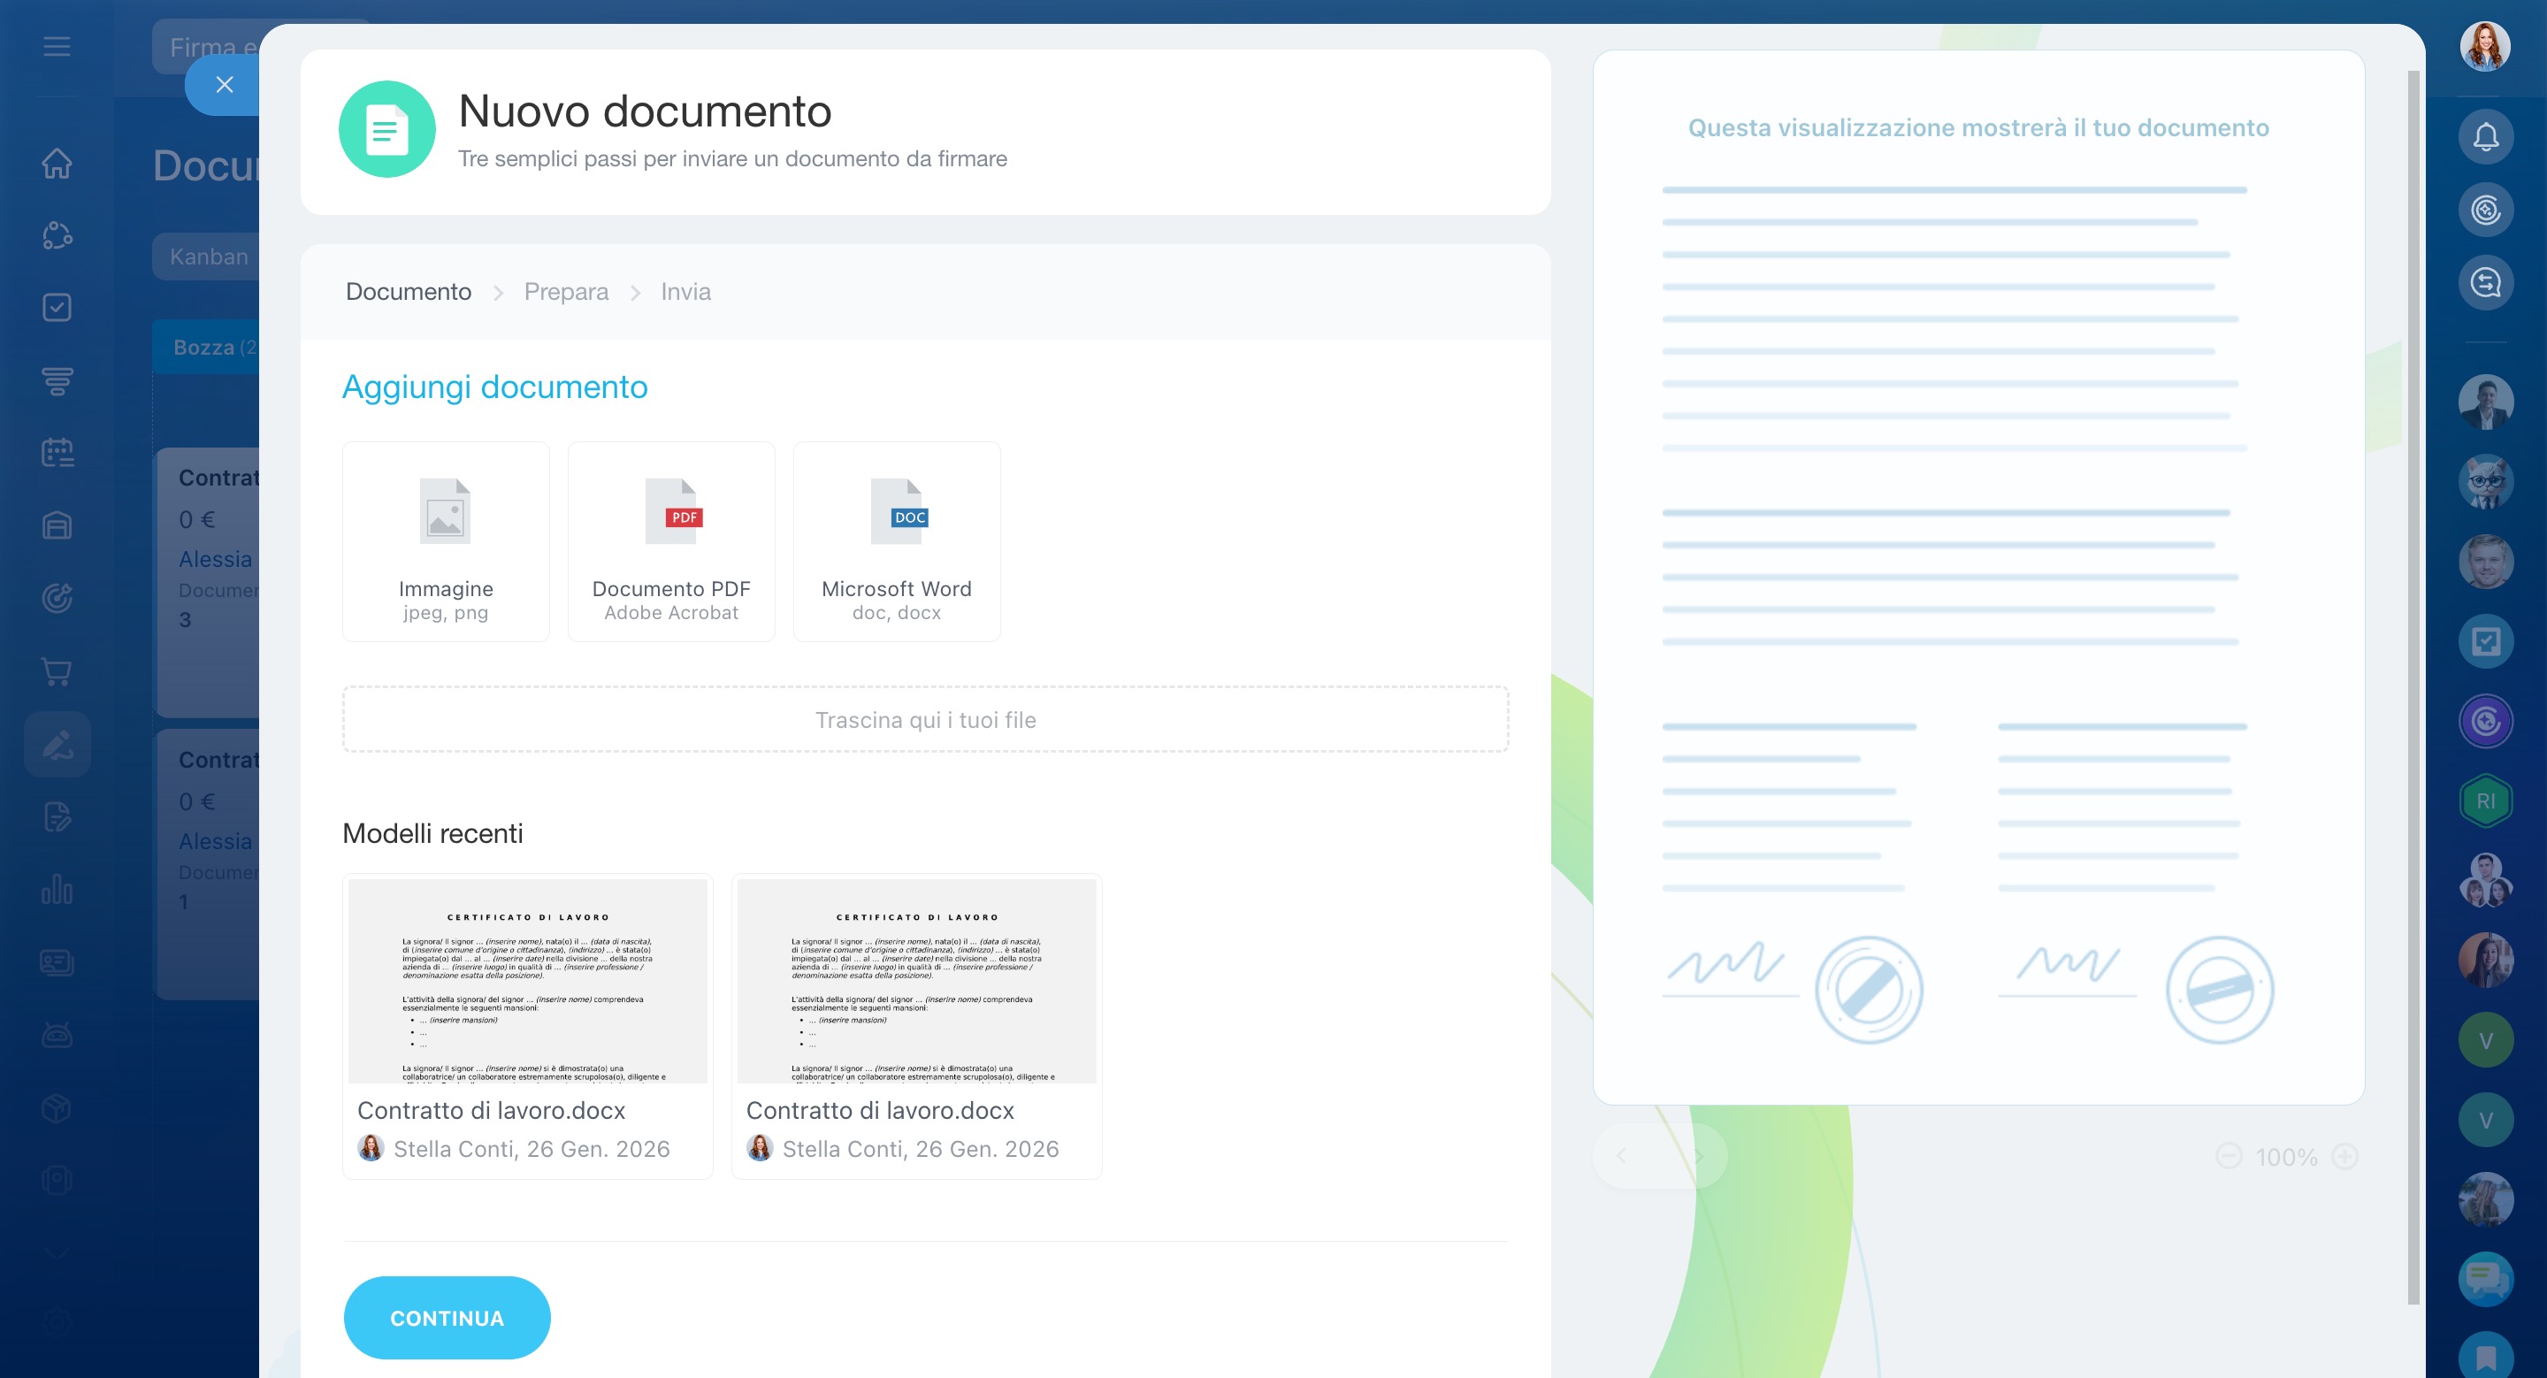The height and width of the screenshot is (1378, 2547).
Task: Click the home icon in left sidebar
Action: (x=57, y=163)
